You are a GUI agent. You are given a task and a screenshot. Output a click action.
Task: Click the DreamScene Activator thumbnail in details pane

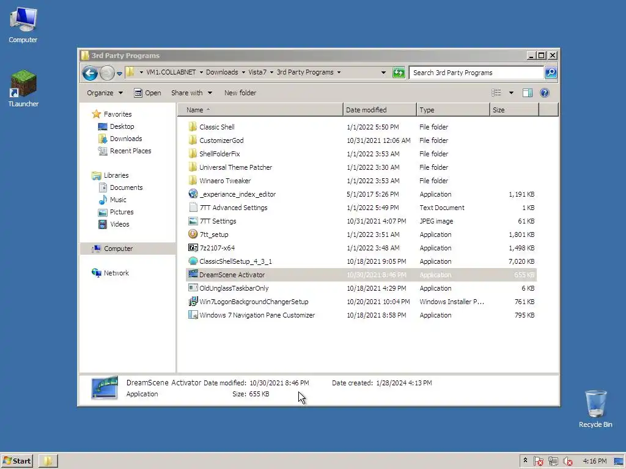(x=105, y=388)
